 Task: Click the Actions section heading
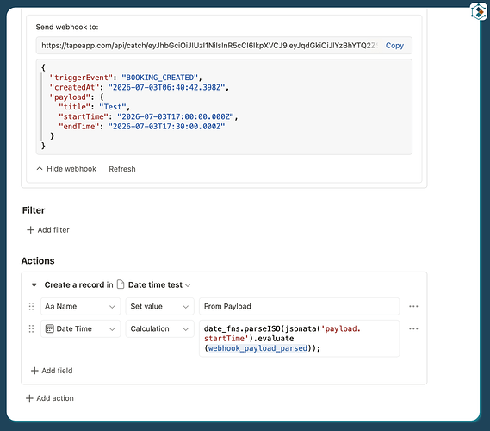[x=38, y=261]
